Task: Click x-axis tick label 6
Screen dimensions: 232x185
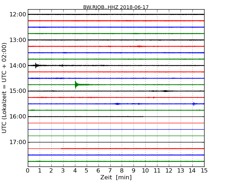Action: click(x=98, y=171)
